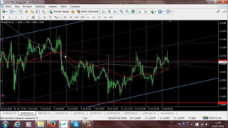Click connection status 5917/13 kb indicator
The height and width of the screenshot is (128, 228).
tap(212, 118)
